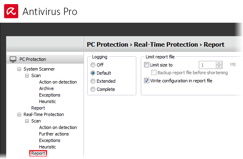Enable the Limit size to checkbox
Image resolution: width=243 pixels, height=159 pixels.
pyautogui.click(x=146, y=64)
